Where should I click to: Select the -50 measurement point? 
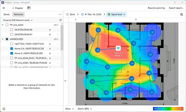click(x=132, y=63)
